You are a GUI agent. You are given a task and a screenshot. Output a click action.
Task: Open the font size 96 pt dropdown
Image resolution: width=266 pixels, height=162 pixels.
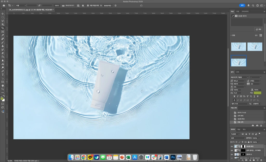(244, 81)
